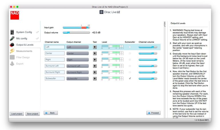Enable subwoofer option for Left channel
This screenshot has height=130, width=220.
[130, 47]
